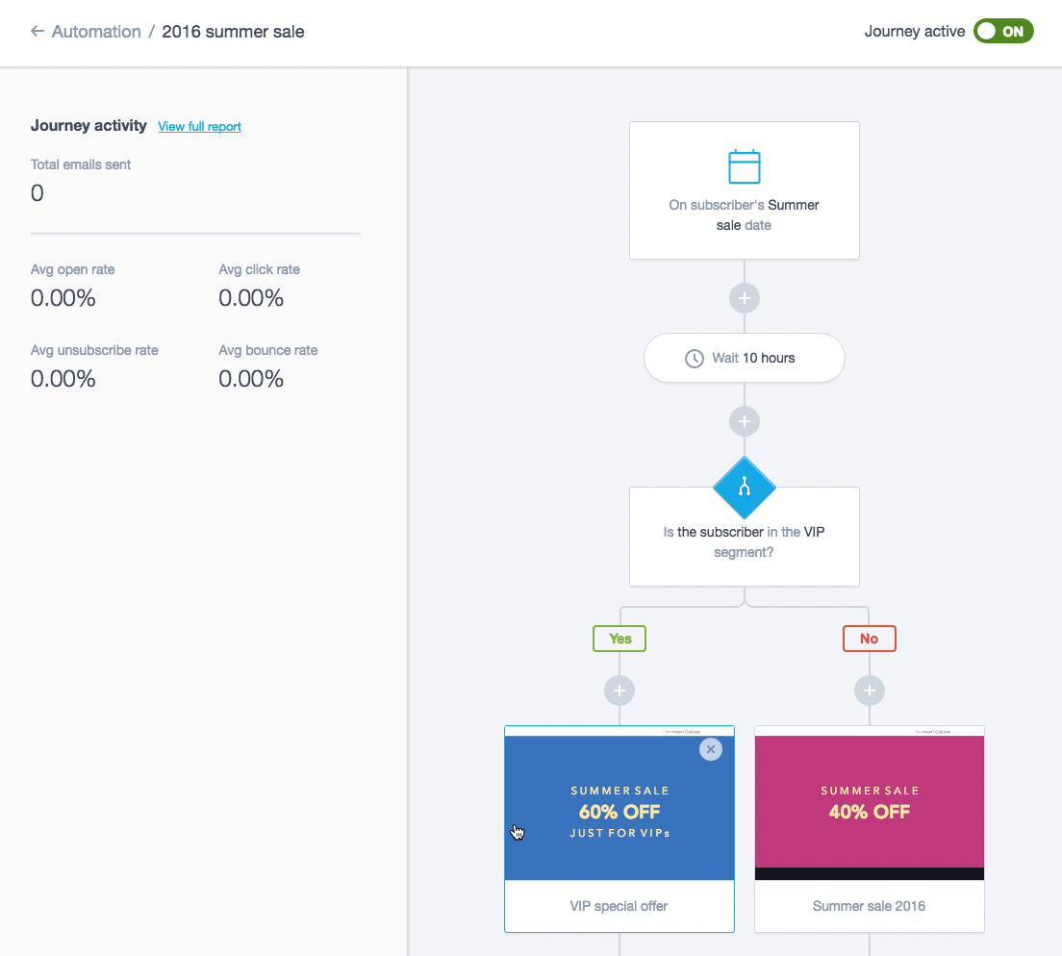Screen dimensions: 1062x956
Task: Turn off the Journey active toggle
Action: 1002,31
